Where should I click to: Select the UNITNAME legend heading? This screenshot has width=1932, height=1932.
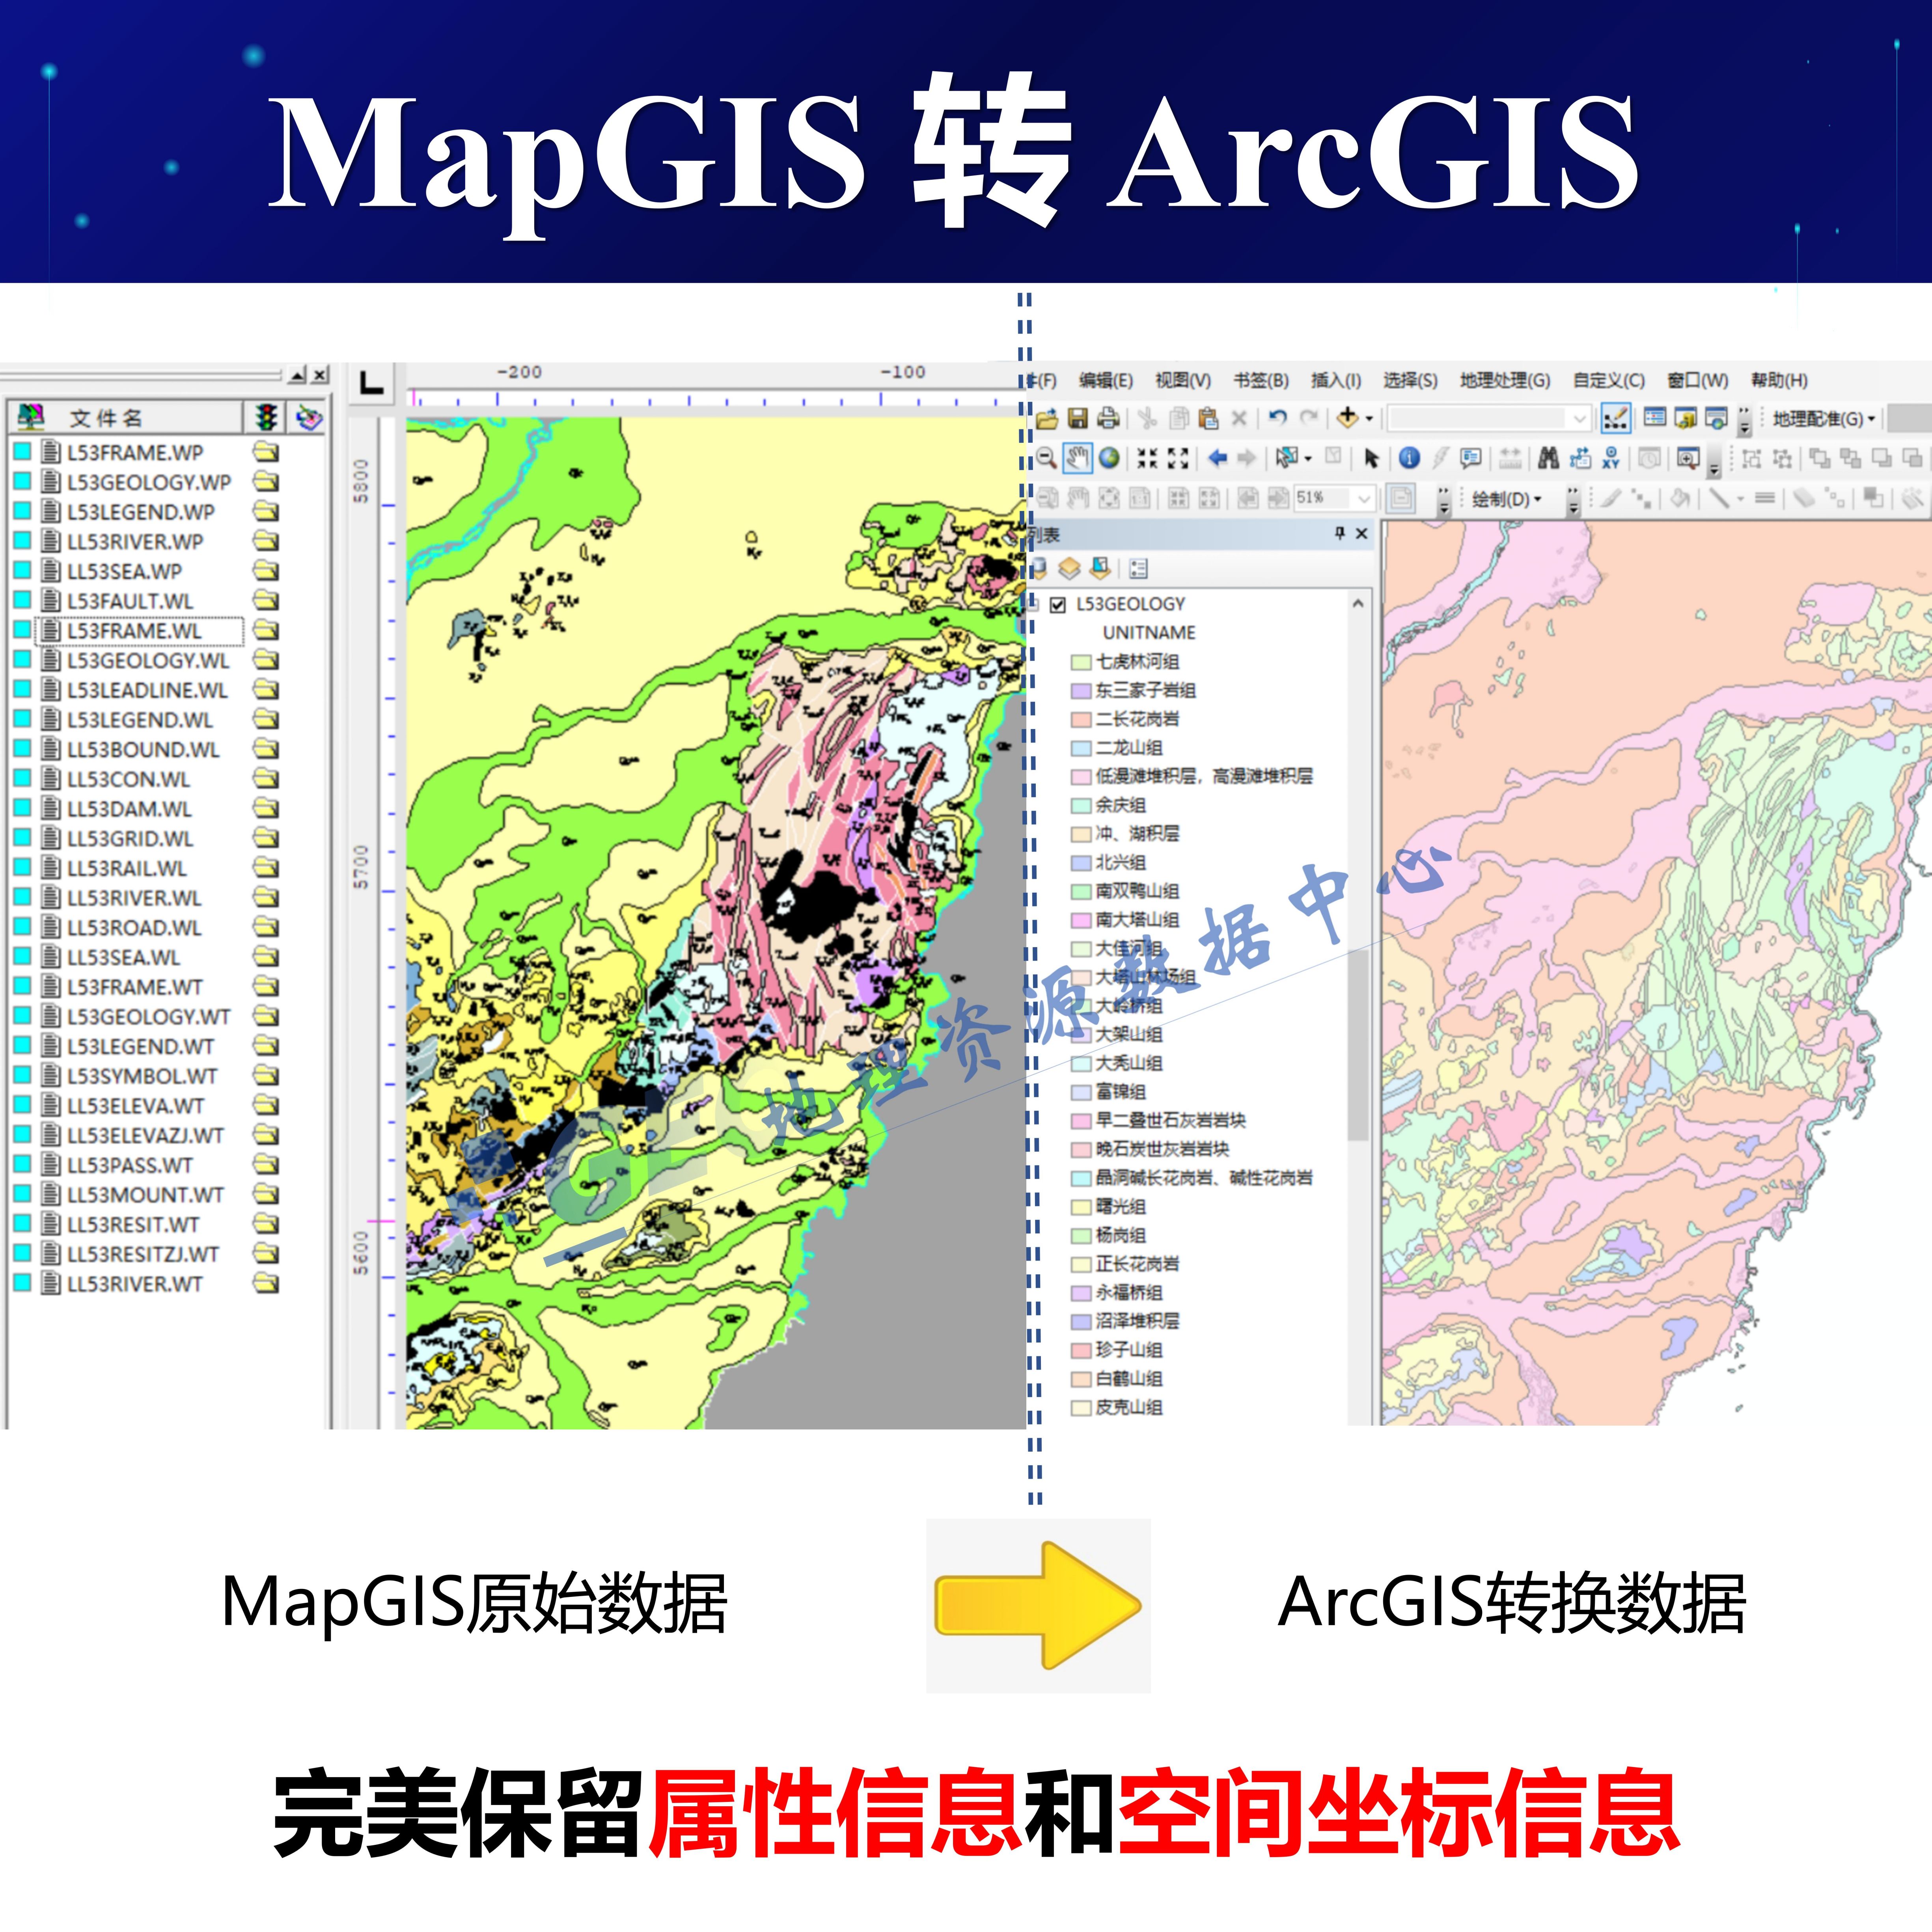(x=1149, y=633)
